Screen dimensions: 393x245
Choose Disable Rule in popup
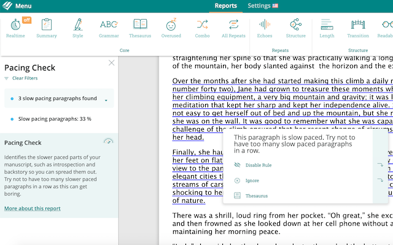coord(259,165)
